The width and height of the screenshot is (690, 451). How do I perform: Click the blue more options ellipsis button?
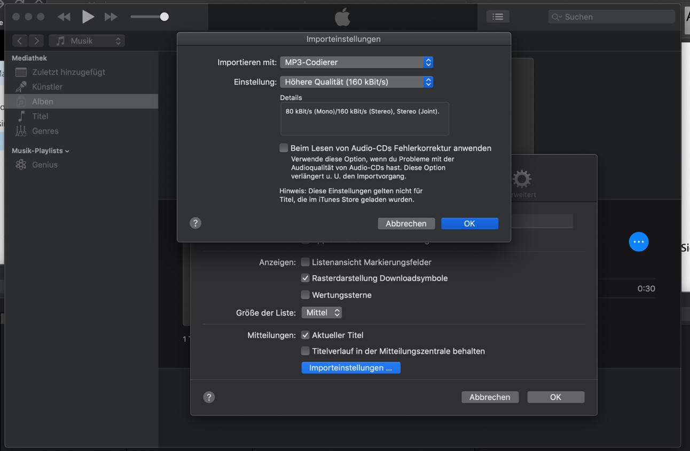[x=638, y=241]
